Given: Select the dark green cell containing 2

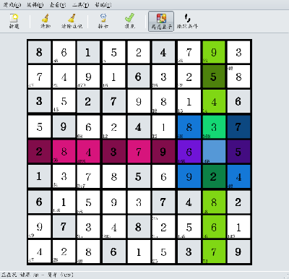Looking at the screenshot, I should tap(214, 176).
